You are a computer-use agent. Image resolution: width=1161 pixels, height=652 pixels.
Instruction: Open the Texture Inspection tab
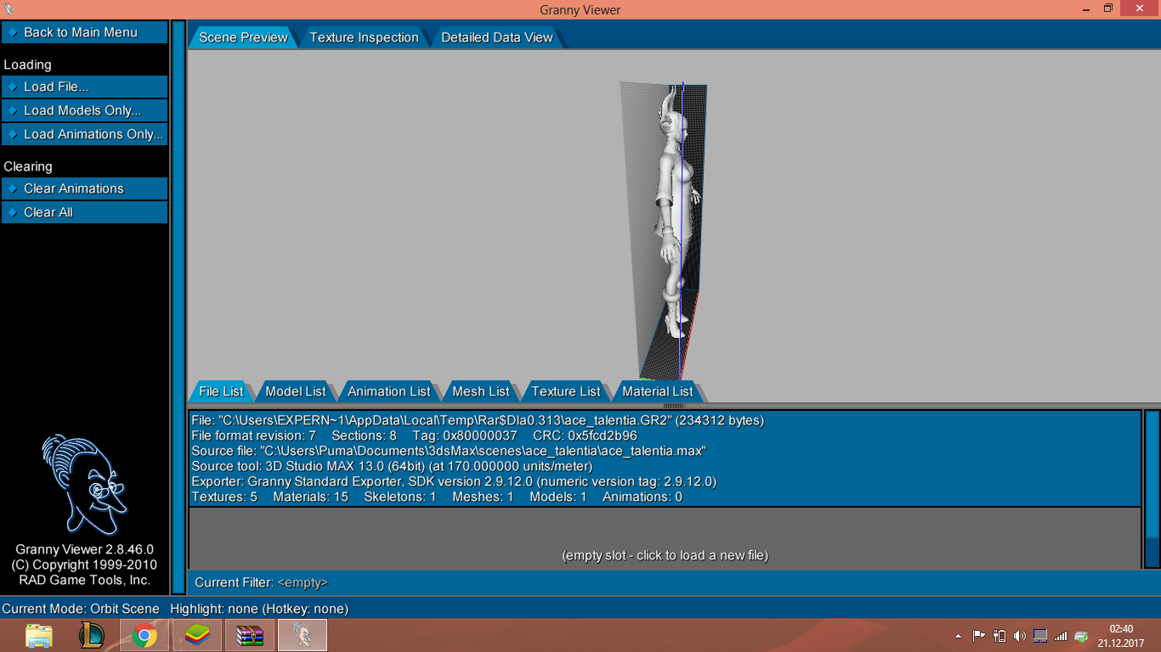(364, 37)
